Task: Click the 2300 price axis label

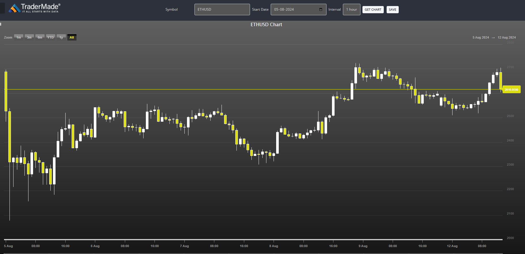Action: [510, 165]
